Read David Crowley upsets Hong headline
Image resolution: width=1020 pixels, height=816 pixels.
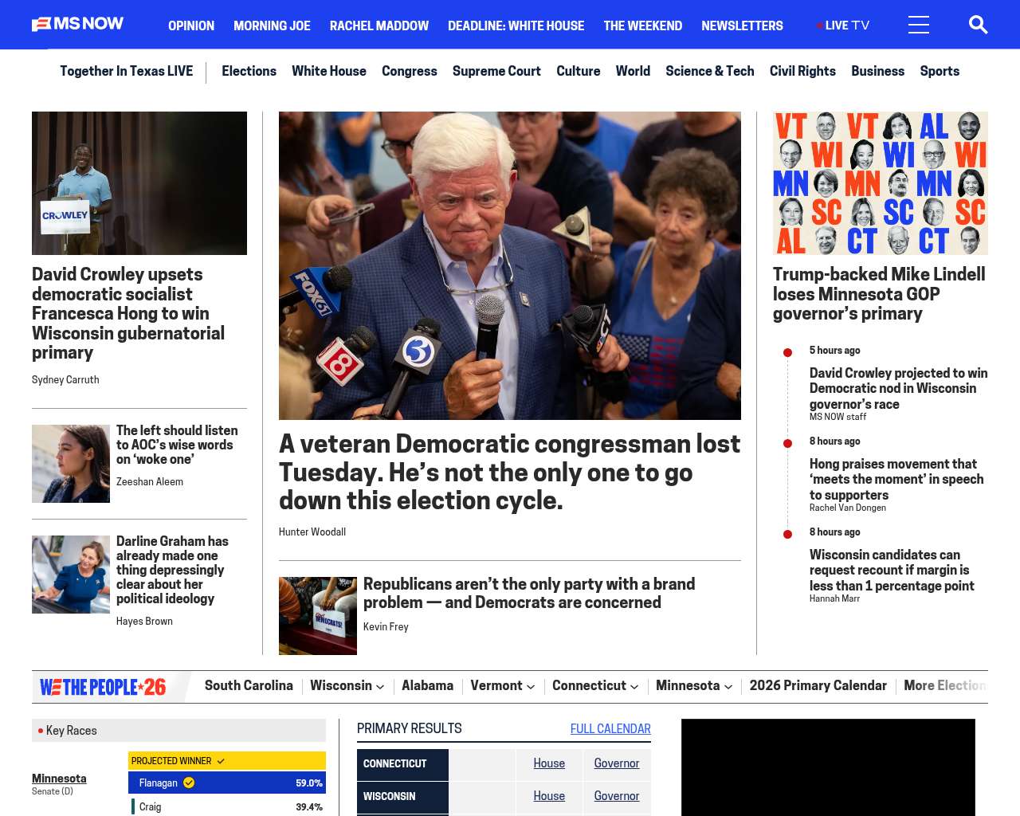(128, 313)
